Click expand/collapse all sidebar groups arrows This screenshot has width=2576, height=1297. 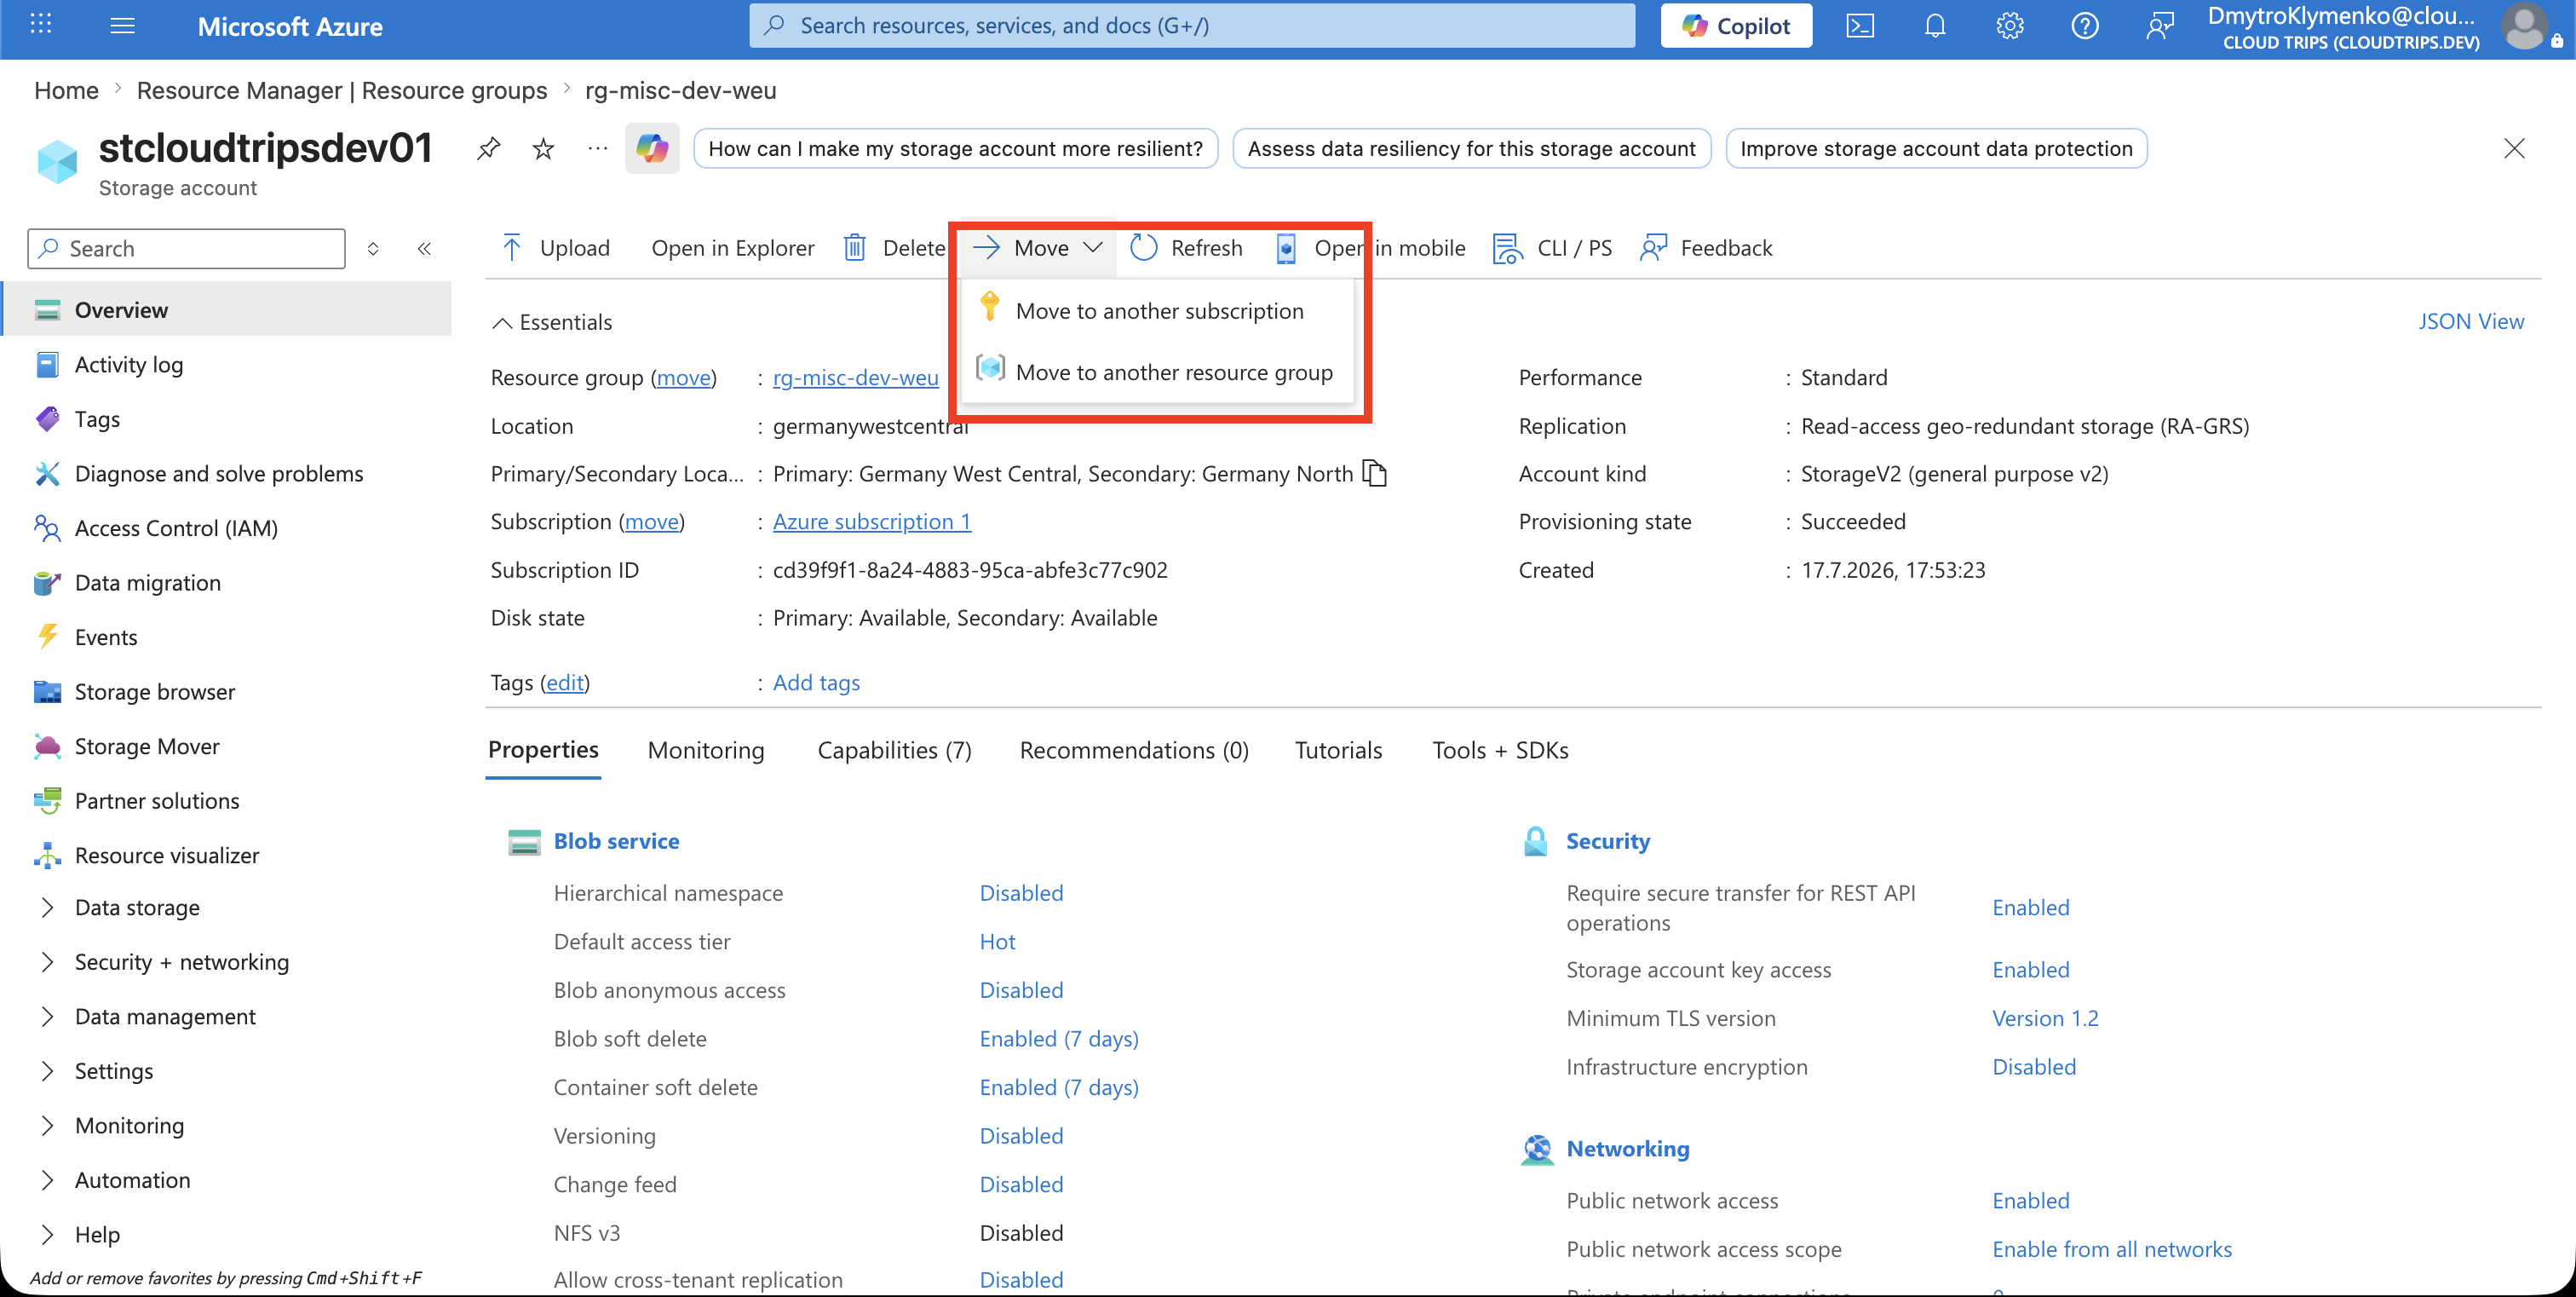373,248
